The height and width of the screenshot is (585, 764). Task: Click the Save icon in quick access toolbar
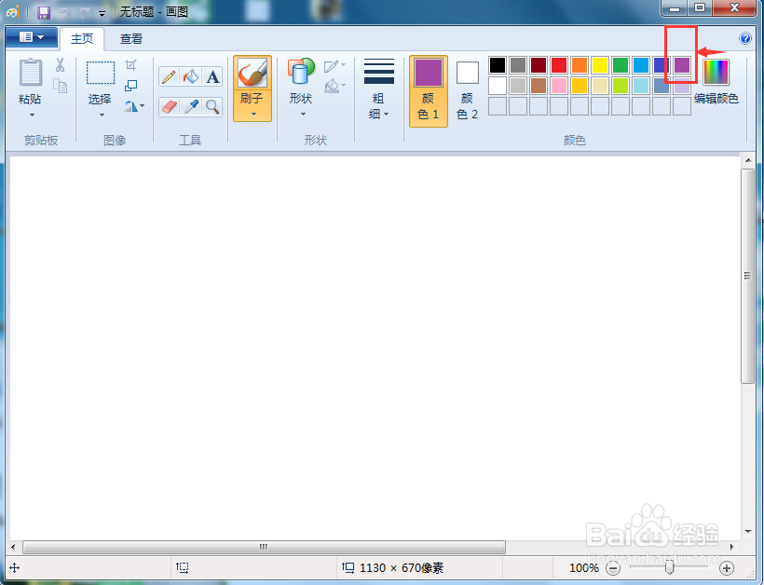(x=44, y=12)
